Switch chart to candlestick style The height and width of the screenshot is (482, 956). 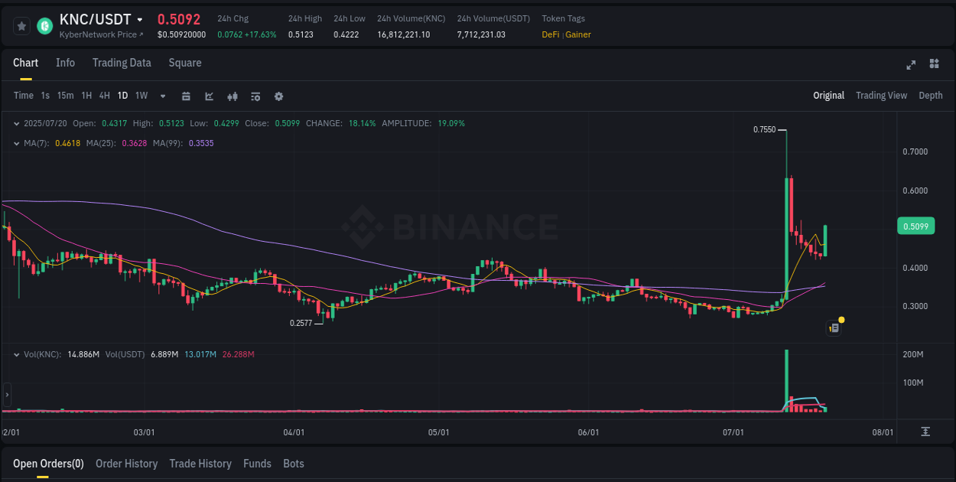pyautogui.click(x=232, y=96)
